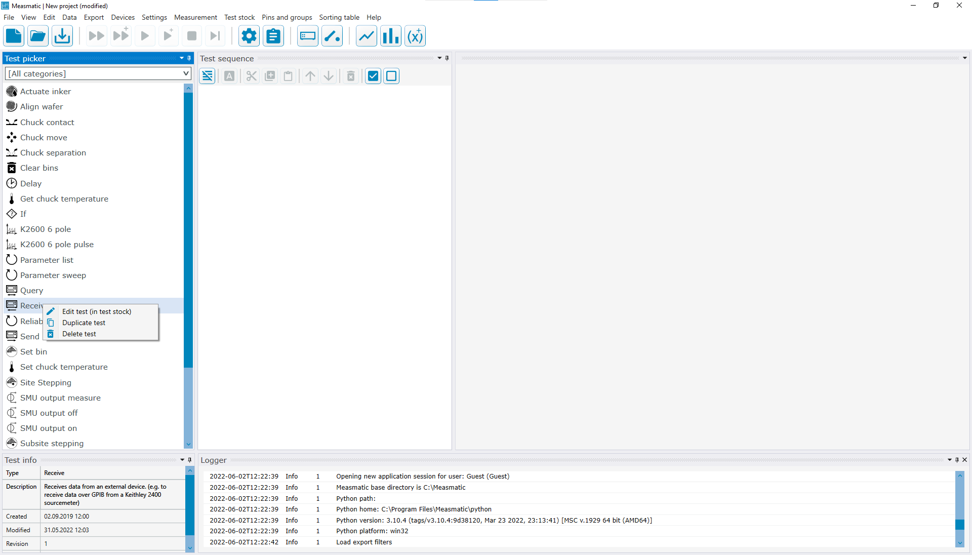The image size is (972, 555).
Task: Select Get chuck temperature test
Action: pos(94,199)
